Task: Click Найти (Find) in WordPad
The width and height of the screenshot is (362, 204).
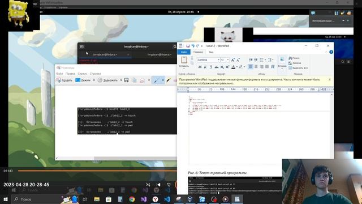Action: [x=294, y=58]
